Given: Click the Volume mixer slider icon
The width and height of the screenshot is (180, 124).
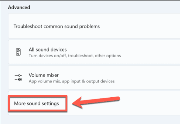Looking at the screenshot, I should [x=18, y=78].
